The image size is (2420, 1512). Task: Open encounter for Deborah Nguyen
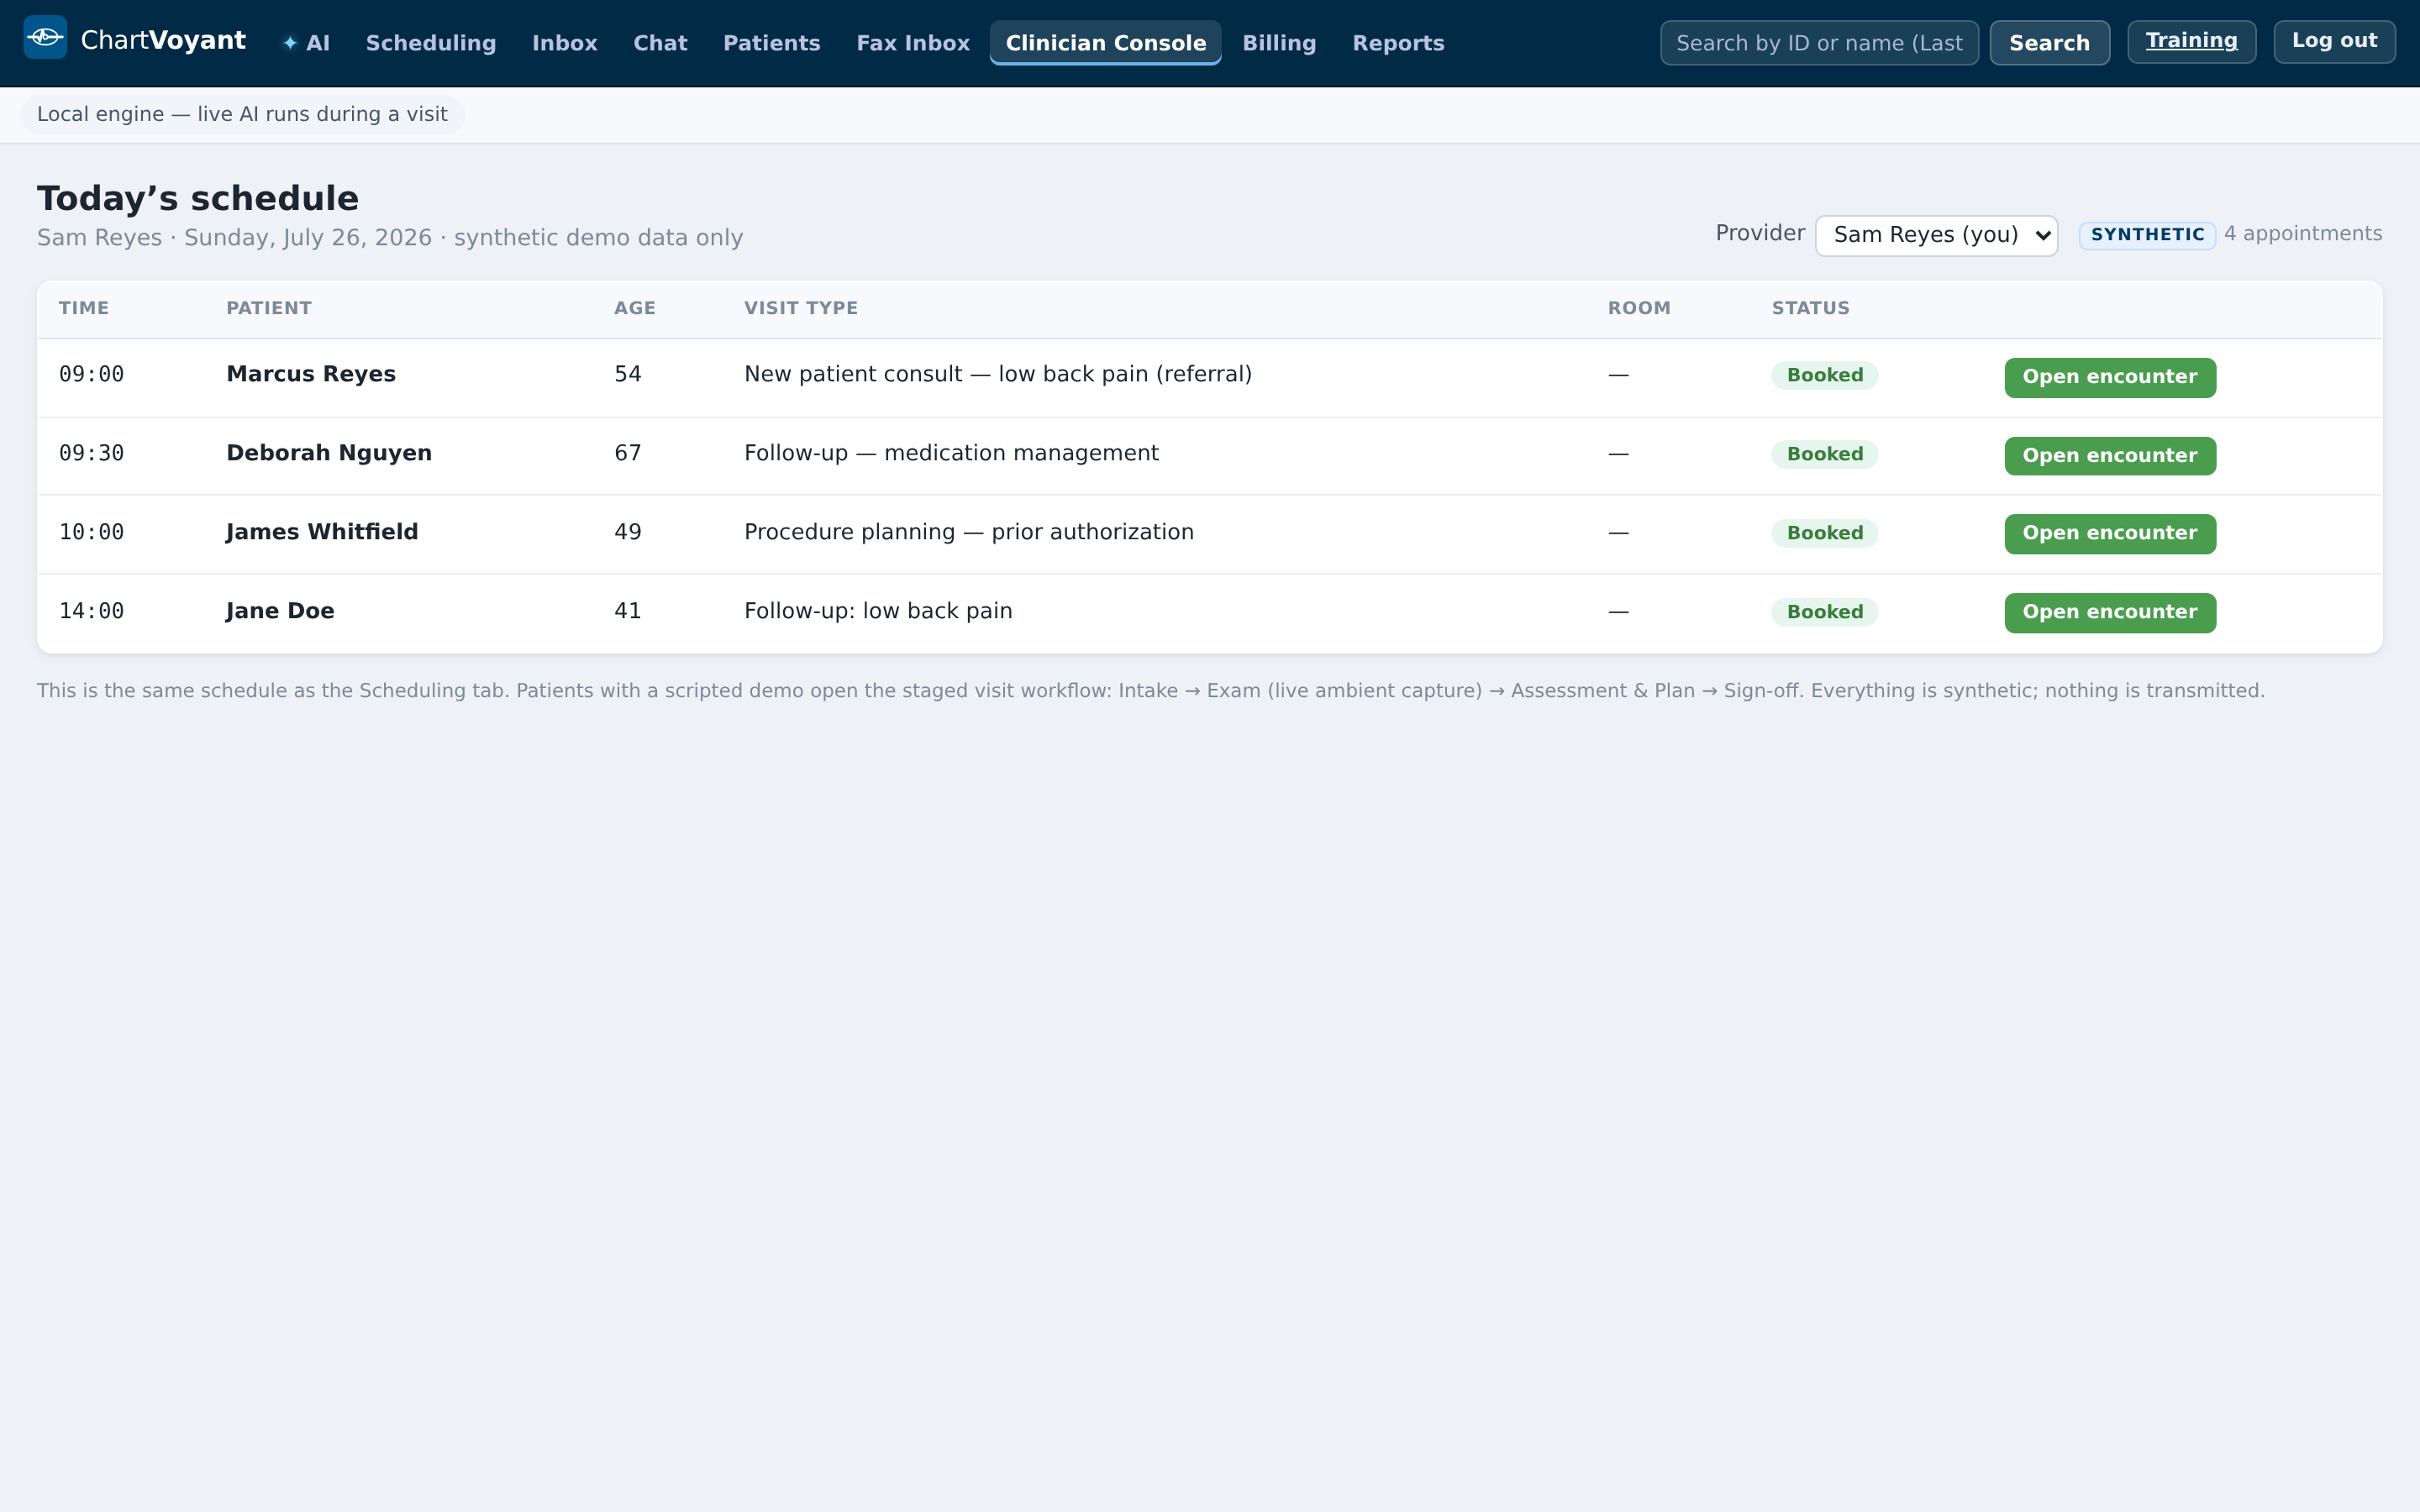pyautogui.click(x=2110, y=456)
